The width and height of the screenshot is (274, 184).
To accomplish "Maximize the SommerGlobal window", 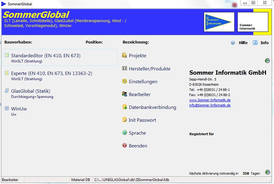I will coord(253,3).
